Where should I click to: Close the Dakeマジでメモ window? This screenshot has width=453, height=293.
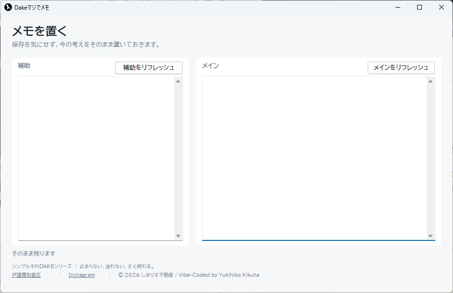(441, 7)
